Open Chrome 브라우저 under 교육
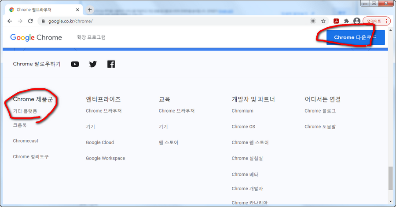Screen dimensions: 396x207 [x=176, y=111]
